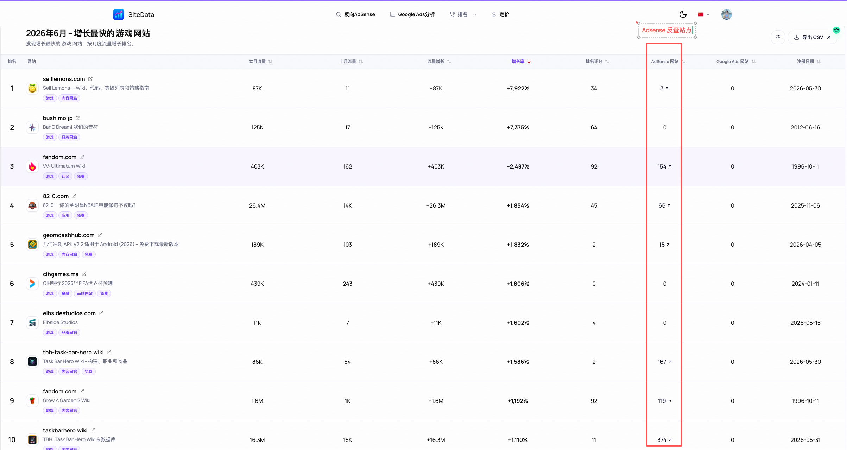The width and height of the screenshot is (847, 450).
Task: Click the page heading 2026年6月 – 增长最快的 游戏 网站
Action: tap(88, 33)
